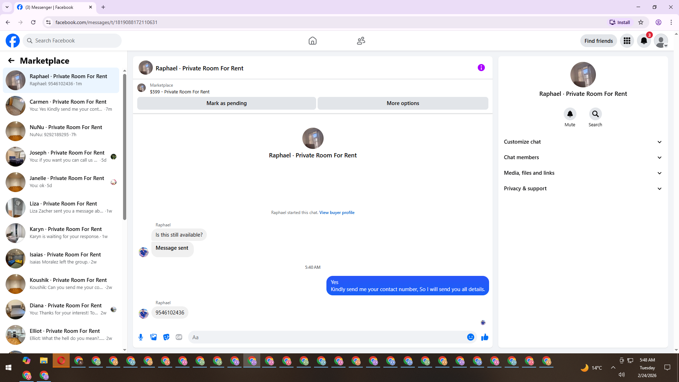Mute this conversation with bell icon
This screenshot has height=382, width=679.
pos(570,114)
